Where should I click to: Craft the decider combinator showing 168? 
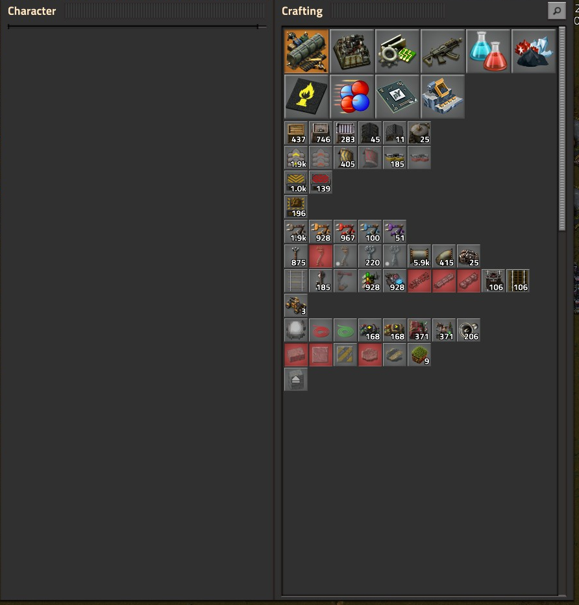pyautogui.click(x=395, y=330)
